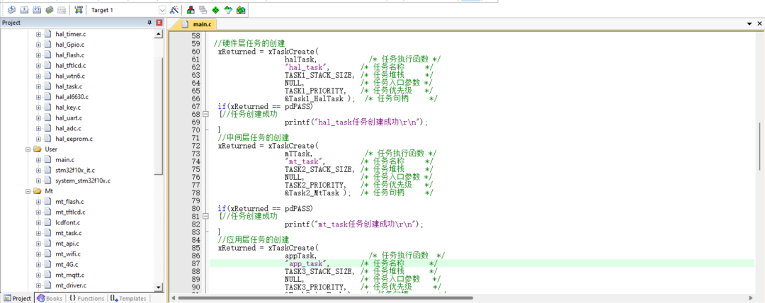Click the editor vertical scrollbar thumb
The height and width of the screenshot is (303, 765).
tap(760, 146)
